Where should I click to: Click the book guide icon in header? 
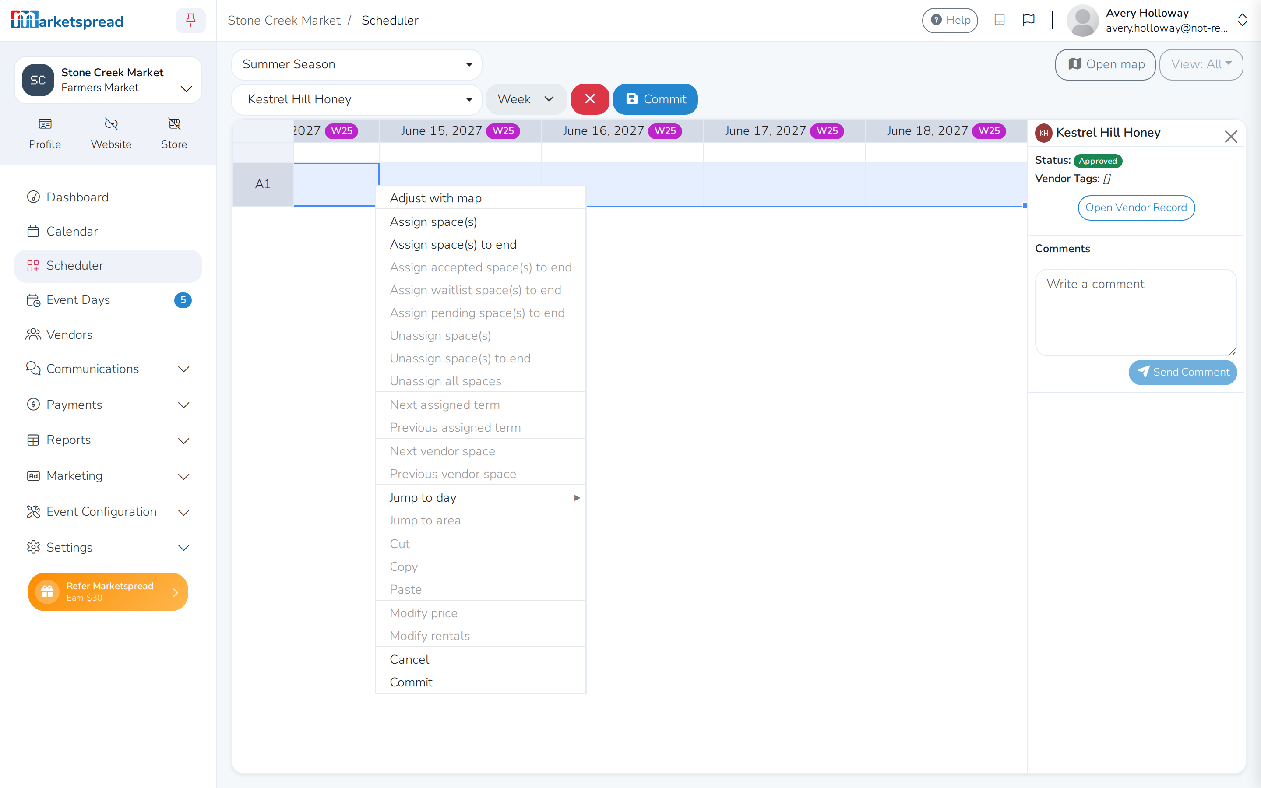point(1000,20)
